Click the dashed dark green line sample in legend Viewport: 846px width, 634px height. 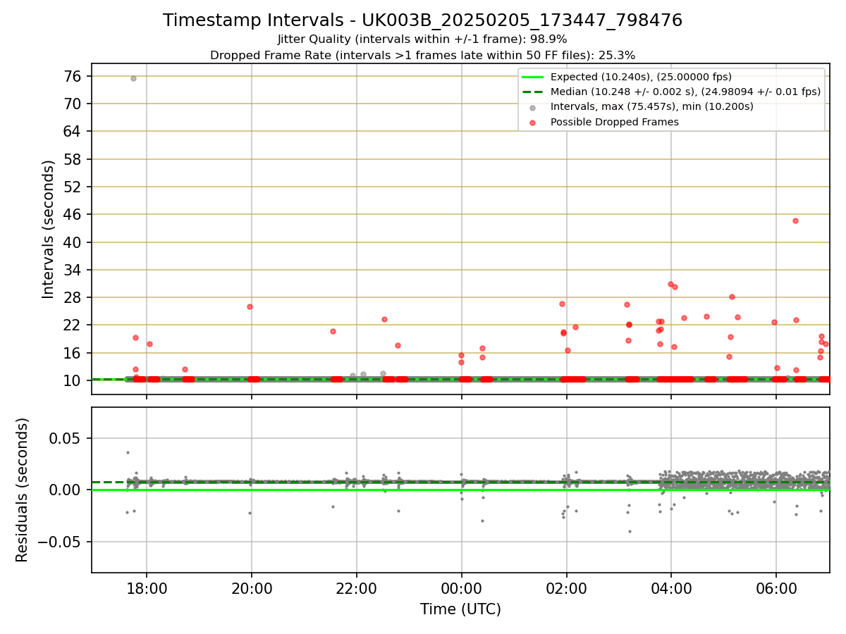(532, 92)
